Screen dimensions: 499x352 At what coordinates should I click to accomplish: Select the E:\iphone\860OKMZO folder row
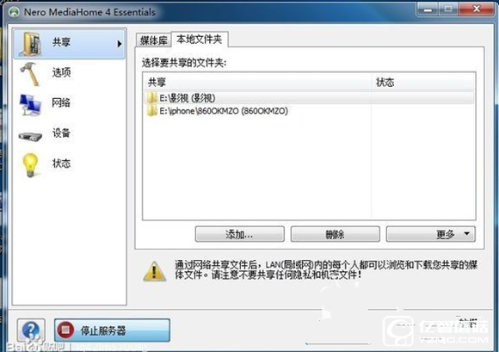pyautogui.click(x=309, y=111)
